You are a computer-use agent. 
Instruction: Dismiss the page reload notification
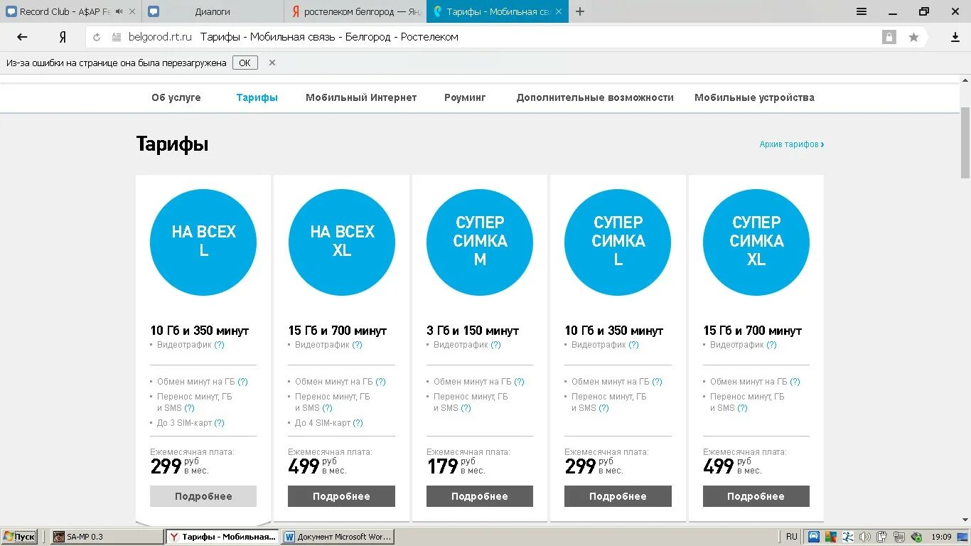coord(272,63)
